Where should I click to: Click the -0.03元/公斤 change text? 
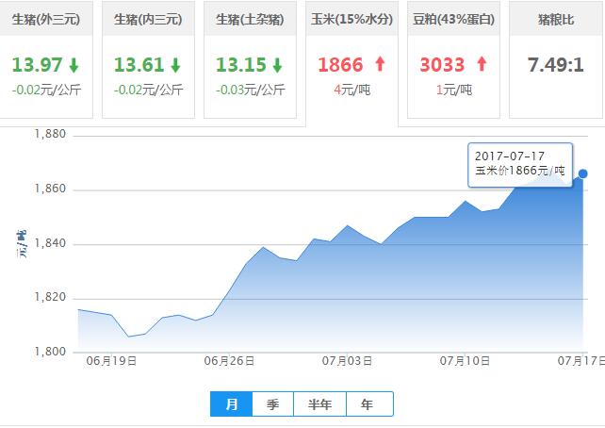(250, 90)
